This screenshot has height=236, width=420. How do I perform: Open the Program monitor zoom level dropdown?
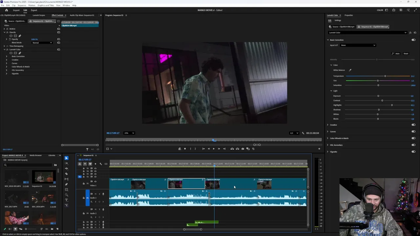click(129, 133)
